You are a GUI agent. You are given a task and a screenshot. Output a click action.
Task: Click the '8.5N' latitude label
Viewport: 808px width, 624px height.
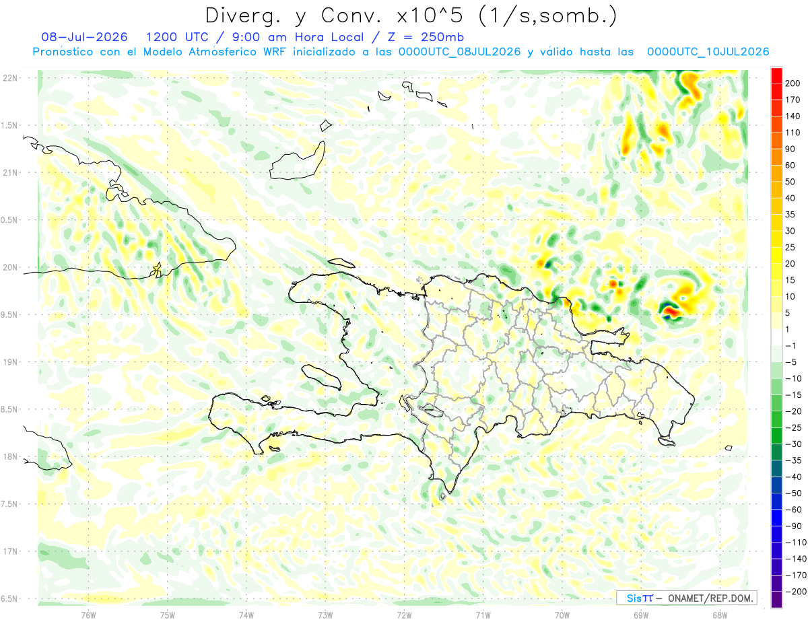[10, 409]
